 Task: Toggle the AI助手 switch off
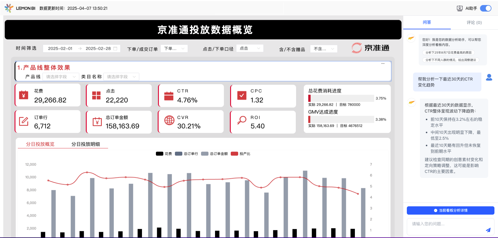pos(486,8)
